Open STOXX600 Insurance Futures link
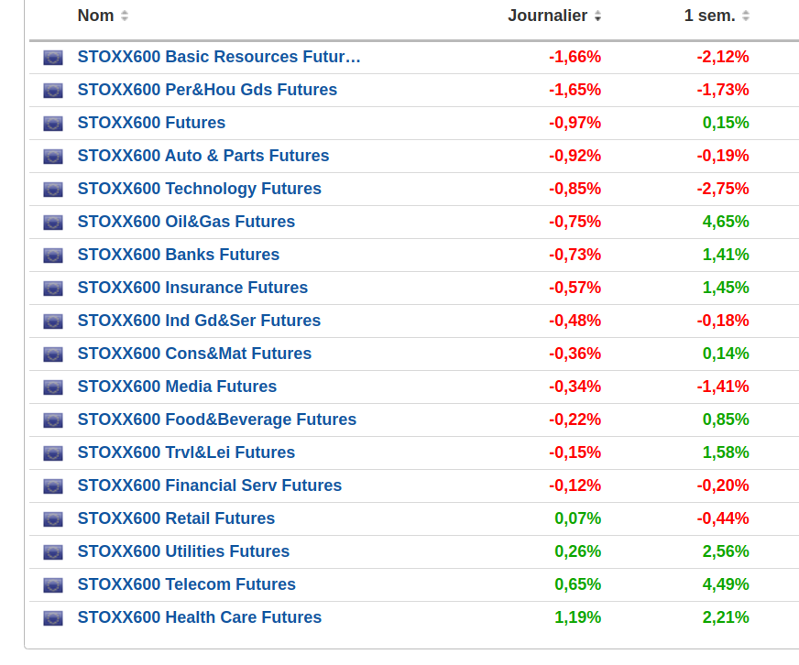This screenshot has height=665, width=799. (x=192, y=288)
